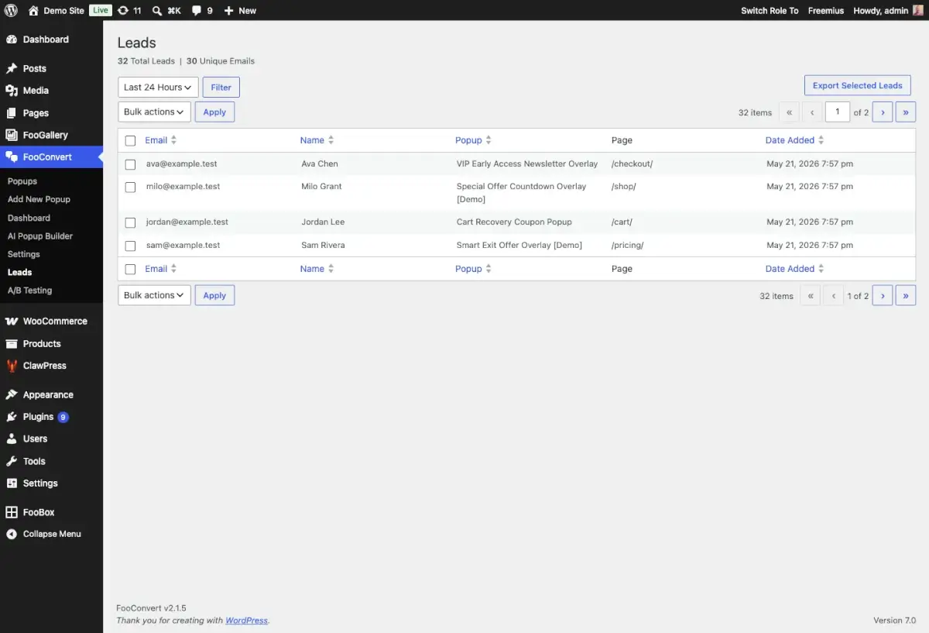Open the top Bulk actions dropdown
This screenshot has height=633, width=929.
click(x=154, y=112)
